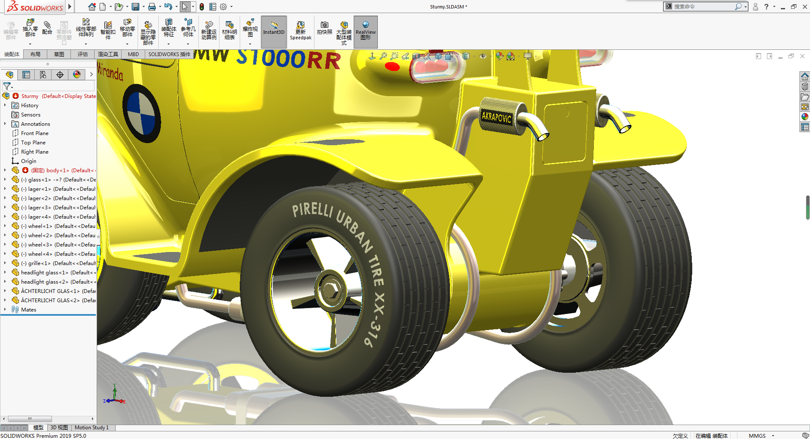Switch to the 草图 (Sketch) tab
This screenshot has width=810, height=439.
tap(59, 54)
